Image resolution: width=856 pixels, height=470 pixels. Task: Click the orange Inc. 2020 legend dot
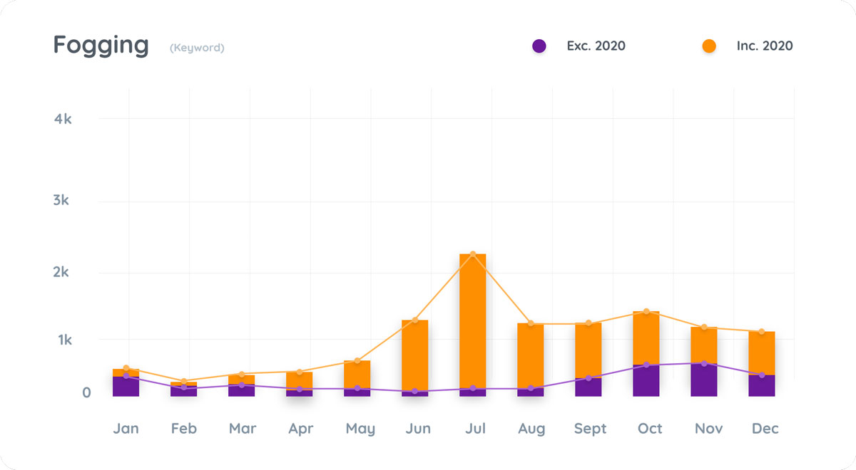[x=709, y=46]
